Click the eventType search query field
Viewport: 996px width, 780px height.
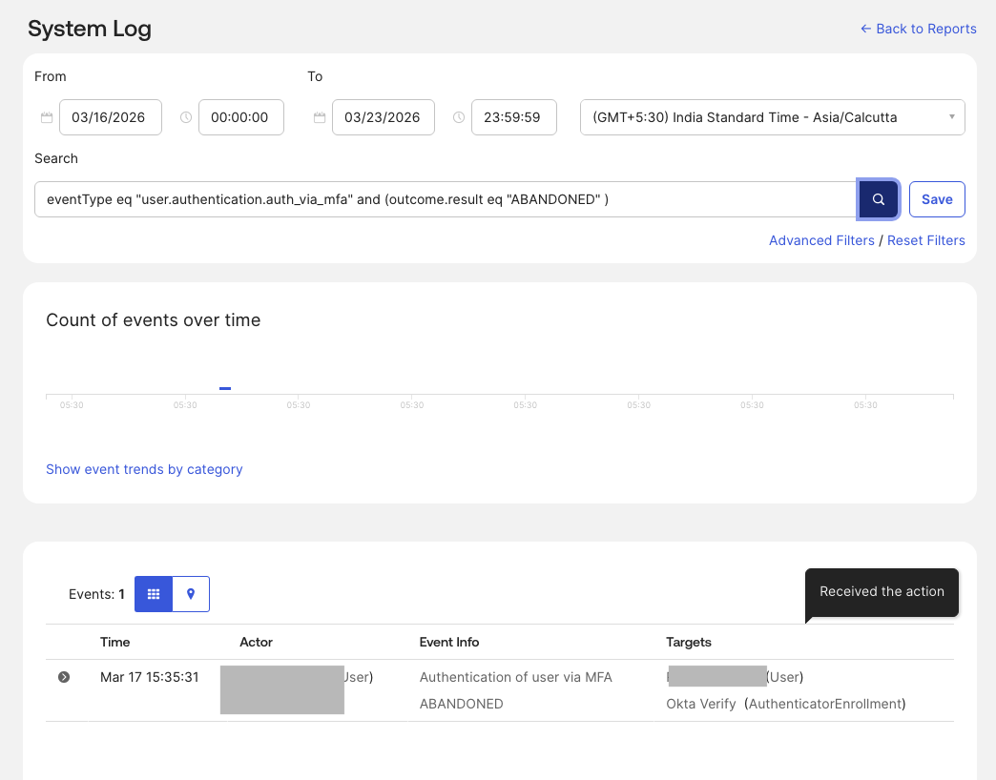pos(445,198)
